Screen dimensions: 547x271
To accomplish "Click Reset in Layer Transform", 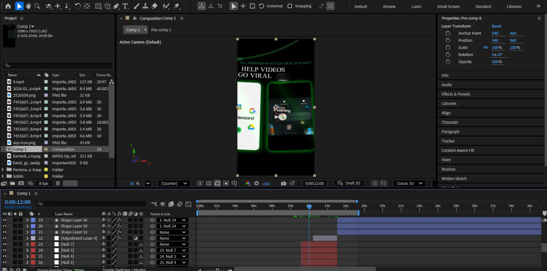I will point(496,26).
